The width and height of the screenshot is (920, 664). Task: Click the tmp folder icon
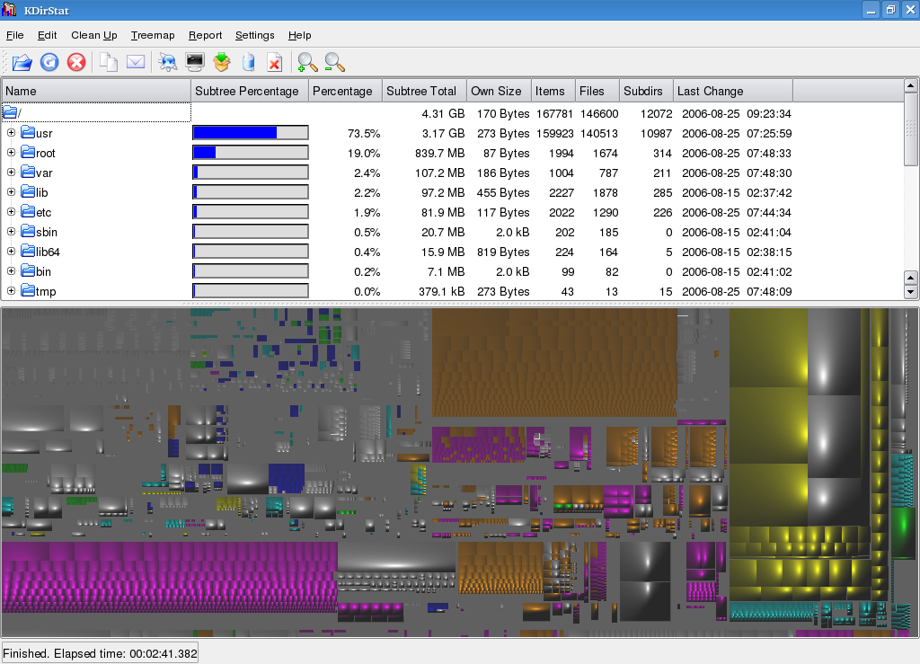tap(28, 290)
